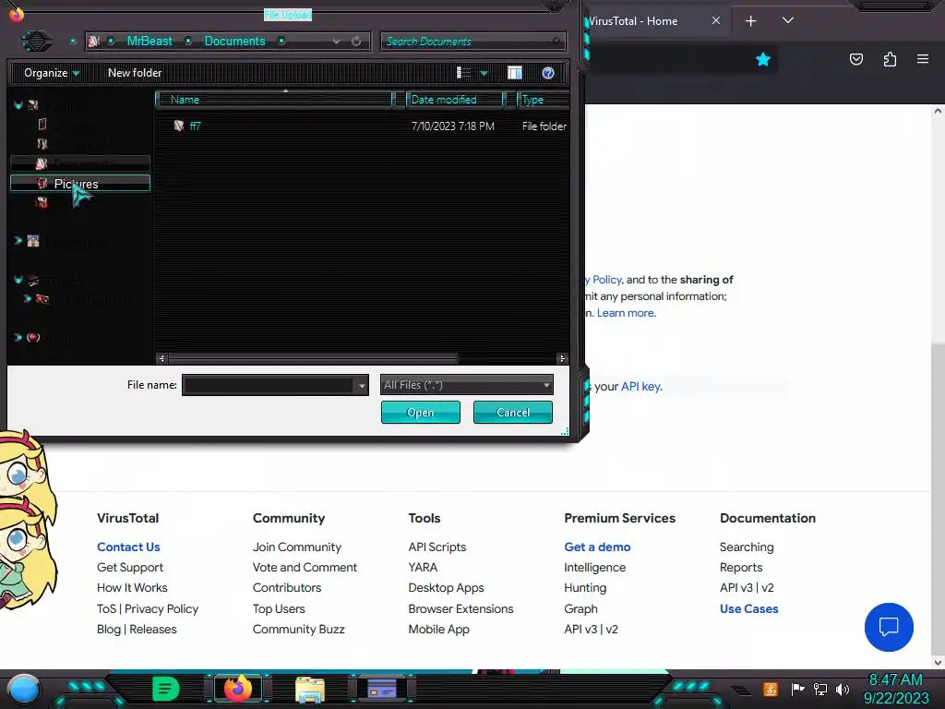Click the horizontal scrollbar left arrow

161,359
